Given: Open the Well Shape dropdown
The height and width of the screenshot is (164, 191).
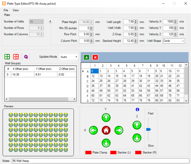Looking at the screenshot, I should 174,41.
